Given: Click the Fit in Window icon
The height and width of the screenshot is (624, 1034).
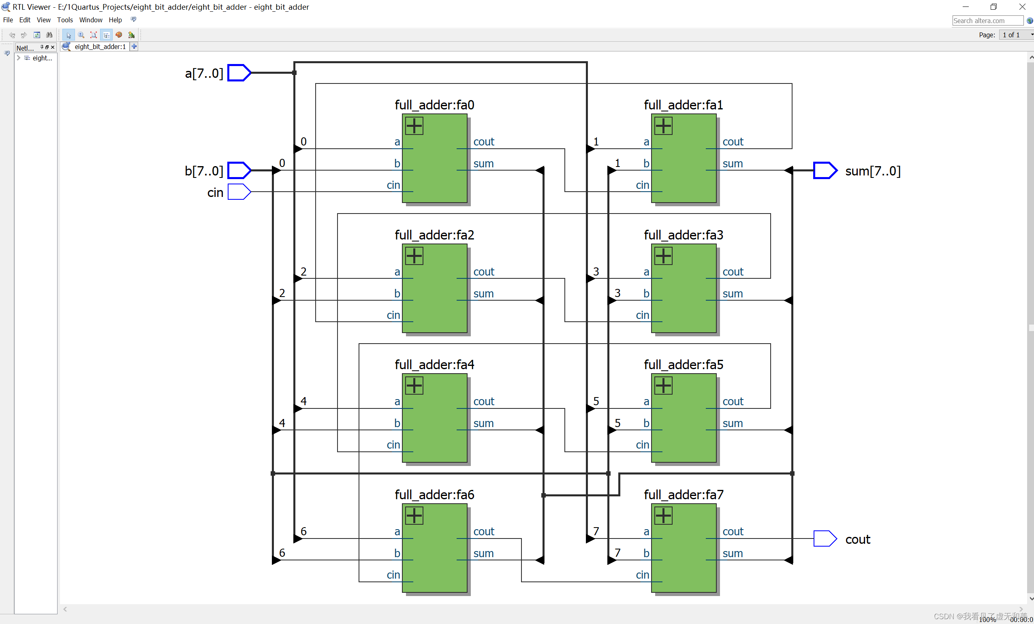Looking at the screenshot, I should click(94, 35).
